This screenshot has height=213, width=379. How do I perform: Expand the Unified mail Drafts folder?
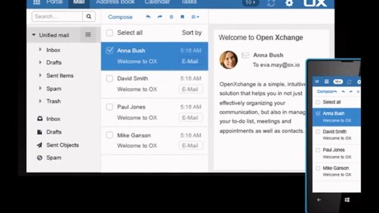coord(40,62)
